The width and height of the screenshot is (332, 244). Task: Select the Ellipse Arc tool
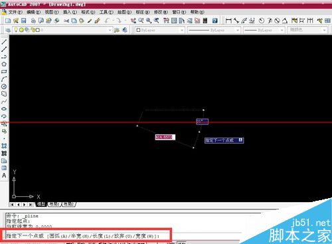pyautogui.click(x=4, y=116)
